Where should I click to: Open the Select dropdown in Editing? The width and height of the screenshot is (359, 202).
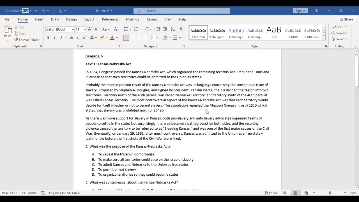point(340,39)
